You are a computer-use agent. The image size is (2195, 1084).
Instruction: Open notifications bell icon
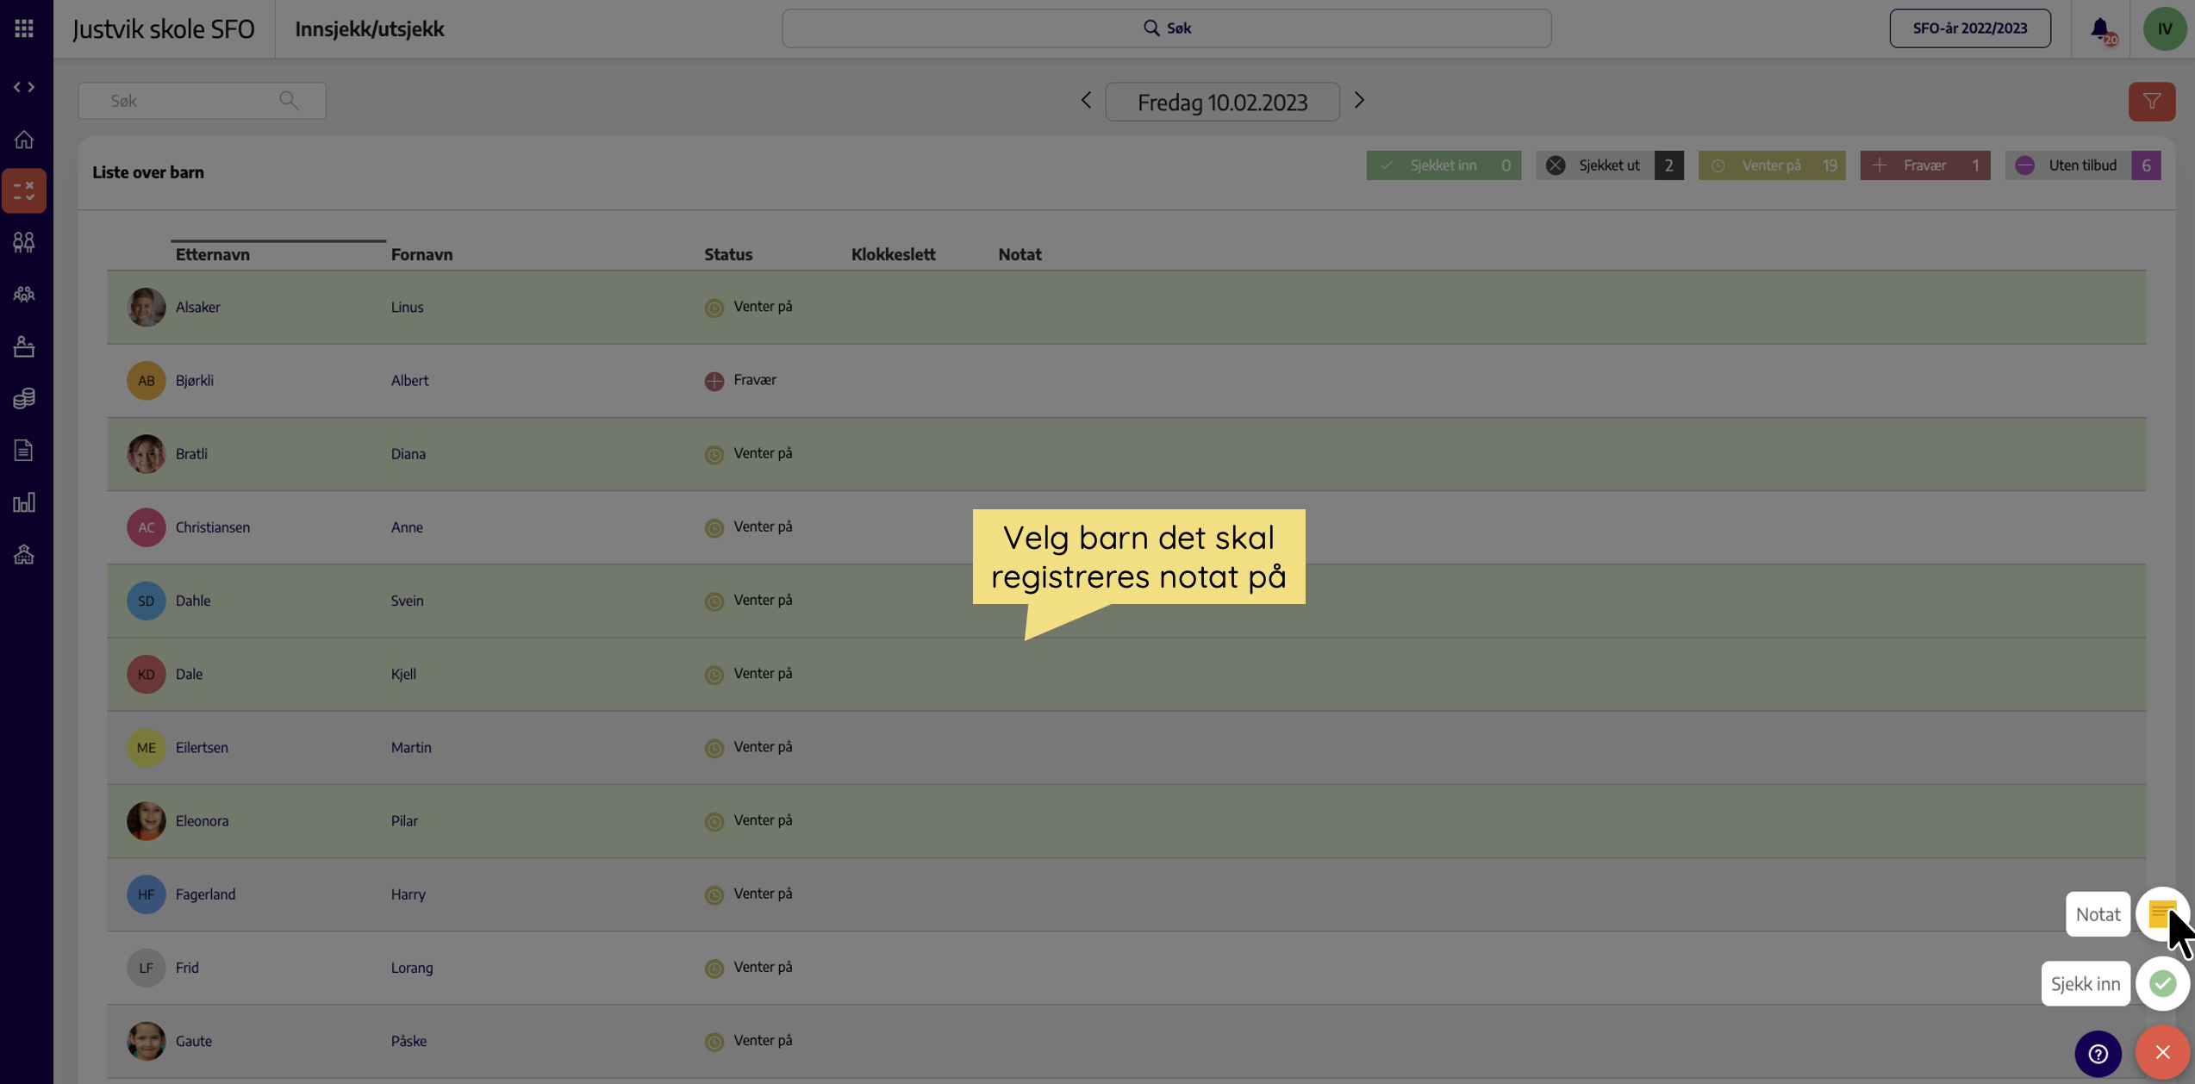[2100, 28]
